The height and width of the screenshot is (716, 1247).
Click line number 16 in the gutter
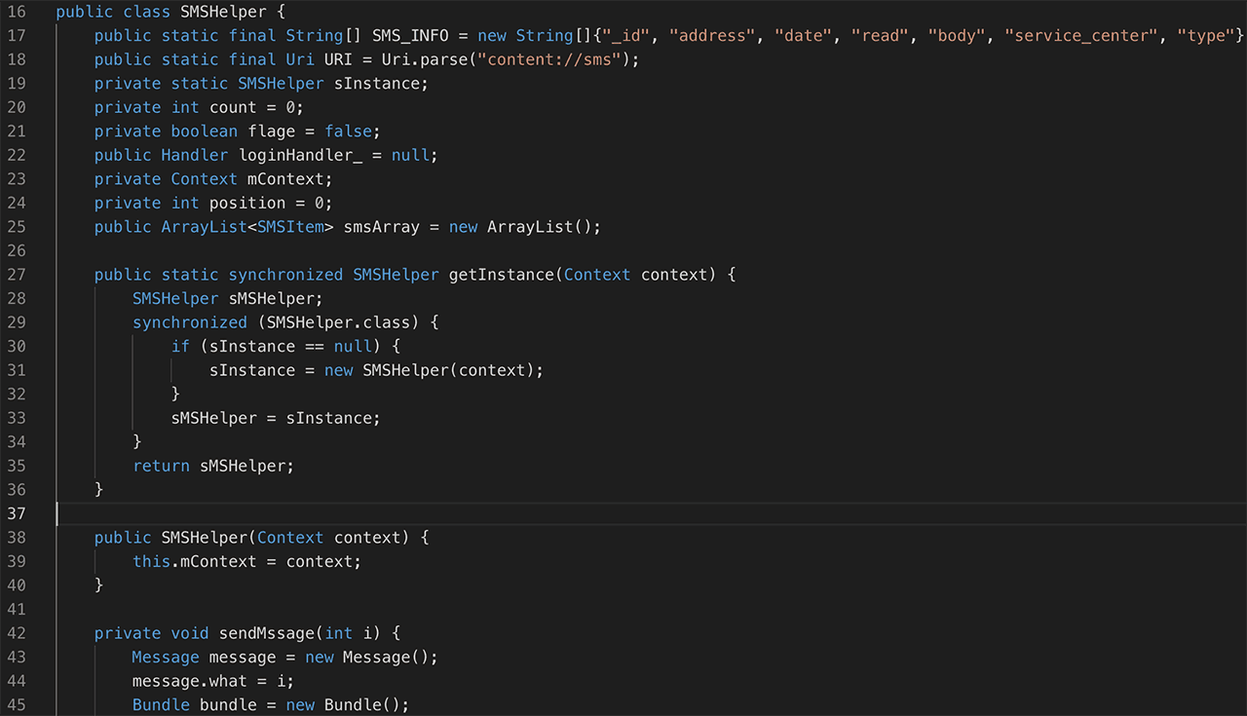point(17,12)
